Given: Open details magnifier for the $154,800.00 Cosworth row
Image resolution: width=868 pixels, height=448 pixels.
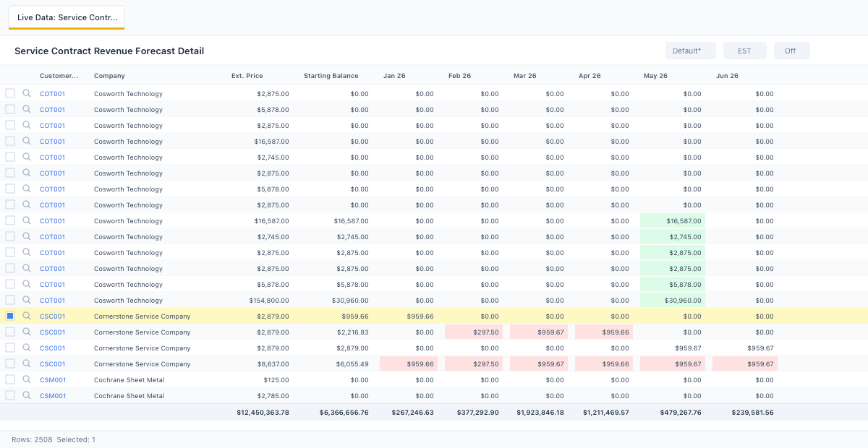Looking at the screenshot, I should [x=27, y=300].
